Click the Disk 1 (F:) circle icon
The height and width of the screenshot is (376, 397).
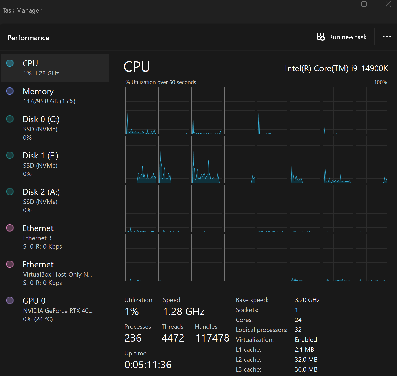[x=10, y=155]
